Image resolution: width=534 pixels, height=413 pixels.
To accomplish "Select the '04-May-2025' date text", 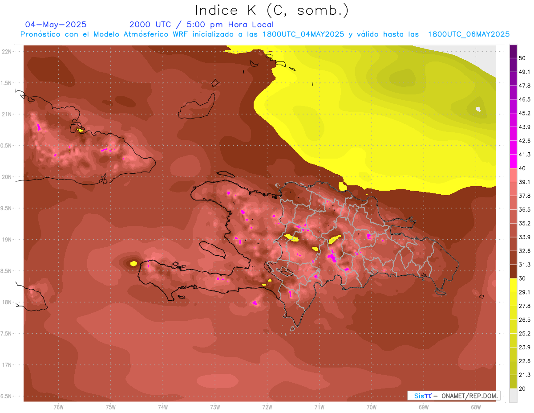I will tap(56, 25).
